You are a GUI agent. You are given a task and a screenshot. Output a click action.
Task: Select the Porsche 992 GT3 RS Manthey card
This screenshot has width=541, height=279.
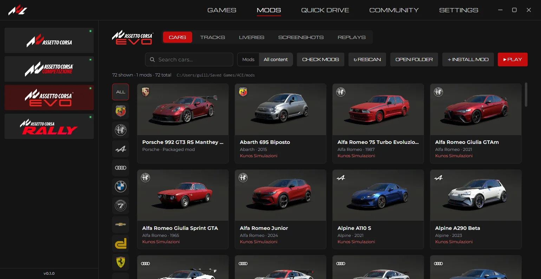pos(183,124)
